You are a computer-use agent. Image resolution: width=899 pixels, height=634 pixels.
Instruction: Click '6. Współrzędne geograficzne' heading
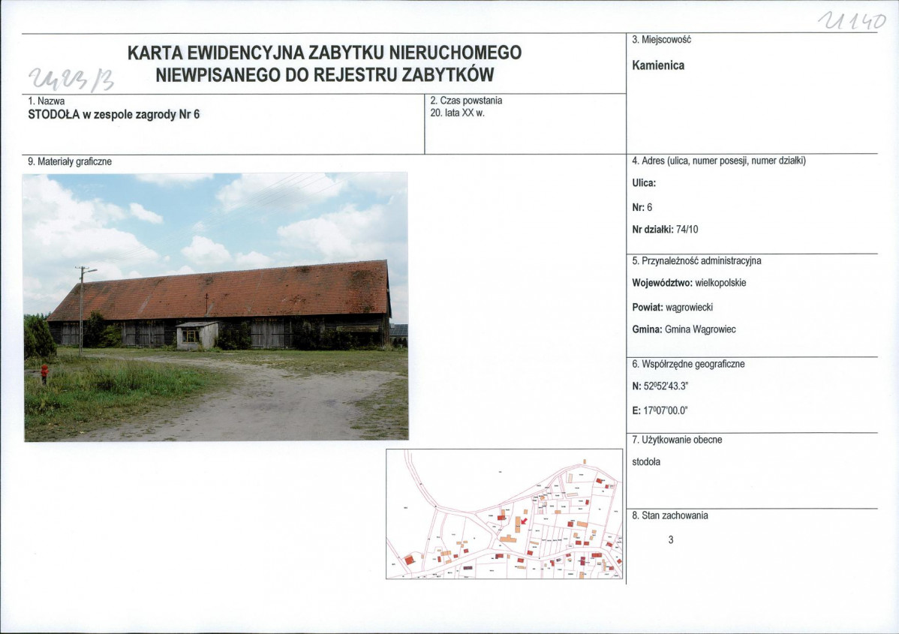coord(689,364)
